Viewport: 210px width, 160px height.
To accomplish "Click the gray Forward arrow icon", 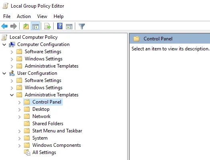I will [x=14, y=26].
